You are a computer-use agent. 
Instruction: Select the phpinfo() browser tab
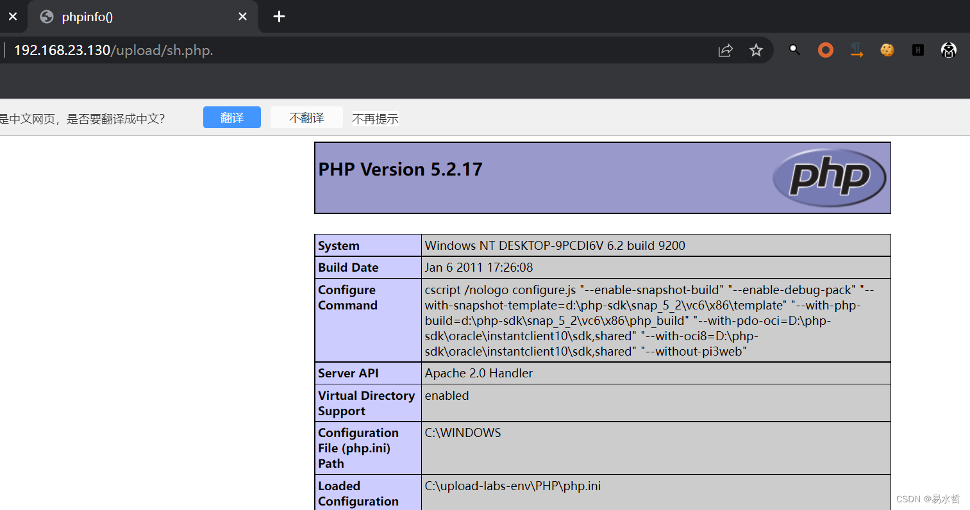click(x=143, y=17)
